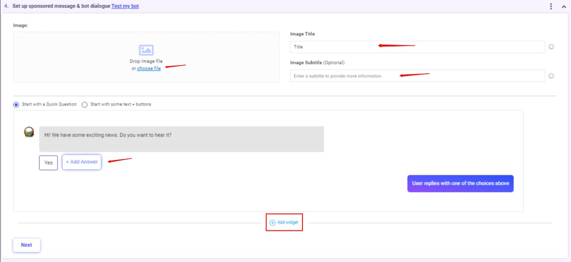Viewport: 571px width, 262px height.
Task: Click the Yes answer button
Action: (x=48, y=163)
